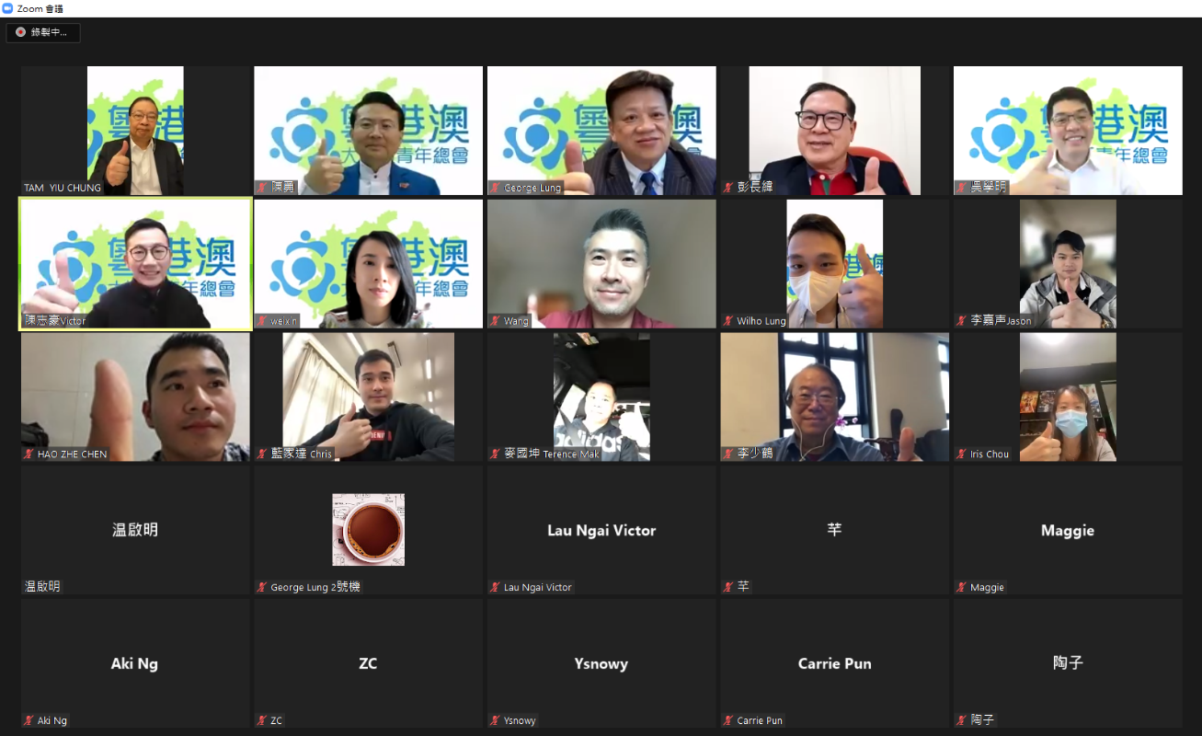The width and height of the screenshot is (1202, 736).
Task: Select the weixin participant video
Action: tap(368, 264)
